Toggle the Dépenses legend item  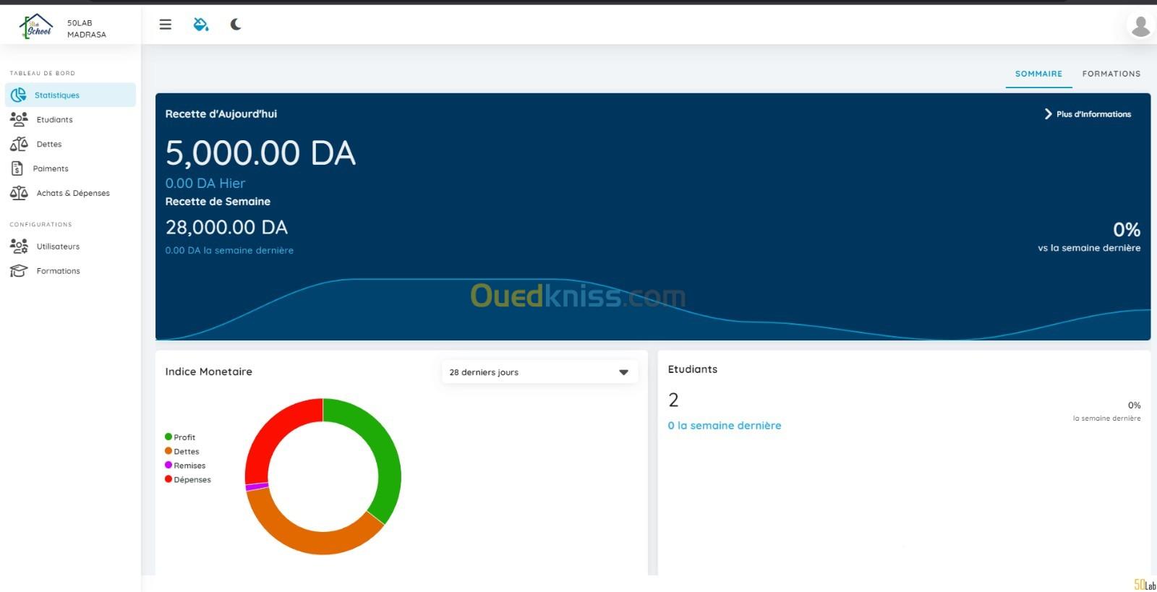click(192, 480)
